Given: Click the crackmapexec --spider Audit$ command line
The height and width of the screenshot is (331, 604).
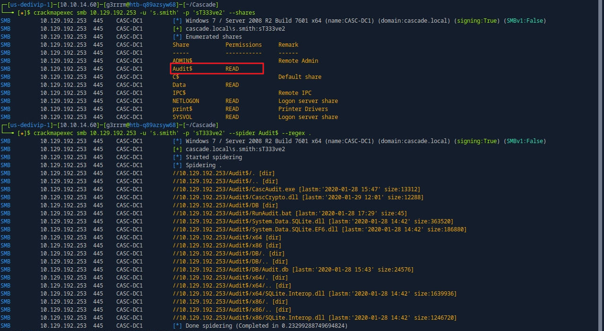Looking at the screenshot, I should pyautogui.click(x=171, y=133).
